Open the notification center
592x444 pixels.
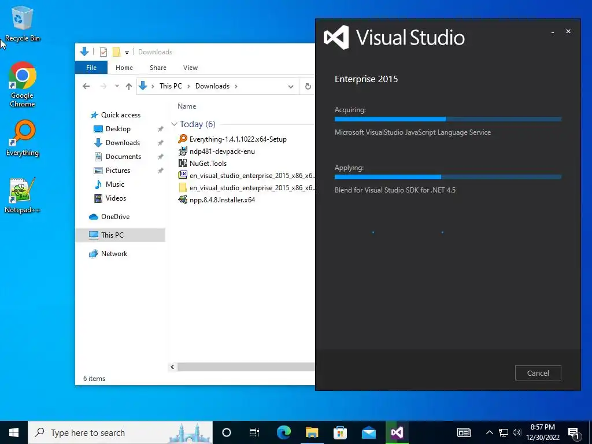tap(574, 434)
